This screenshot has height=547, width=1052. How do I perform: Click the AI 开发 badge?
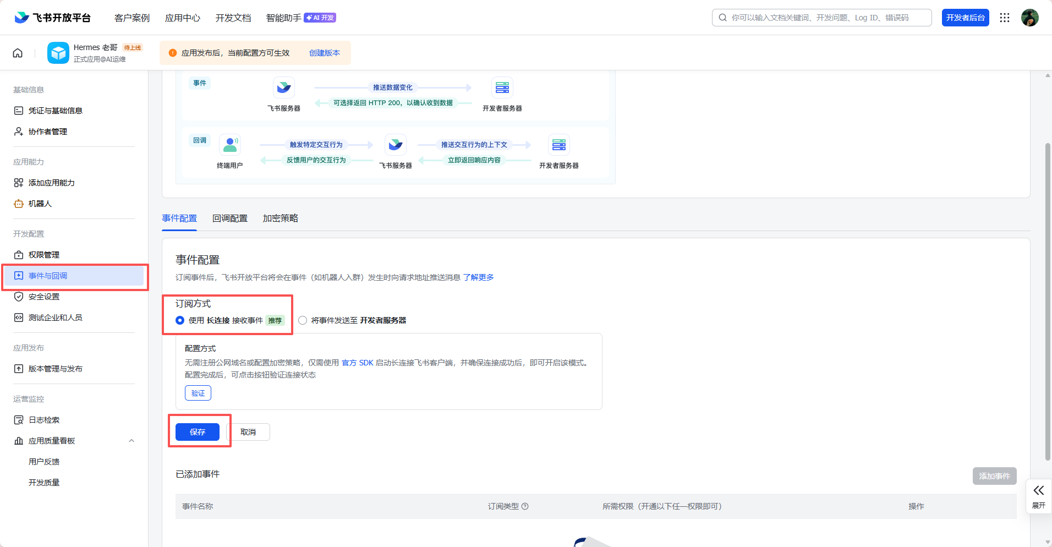(x=320, y=18)
